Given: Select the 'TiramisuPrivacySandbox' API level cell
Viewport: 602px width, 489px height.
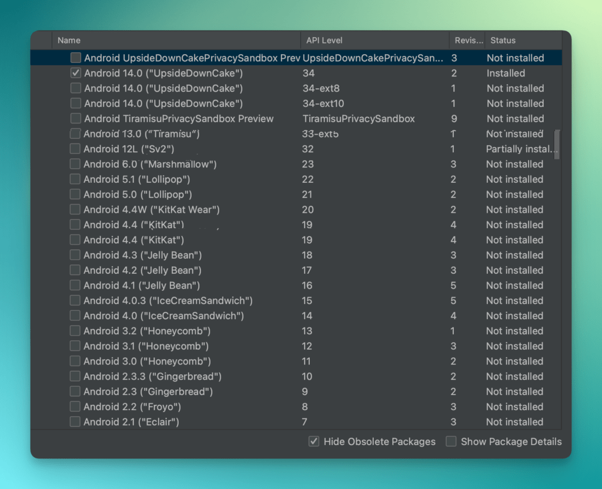Looking at the screenshot, I should (x=359, y=119).
